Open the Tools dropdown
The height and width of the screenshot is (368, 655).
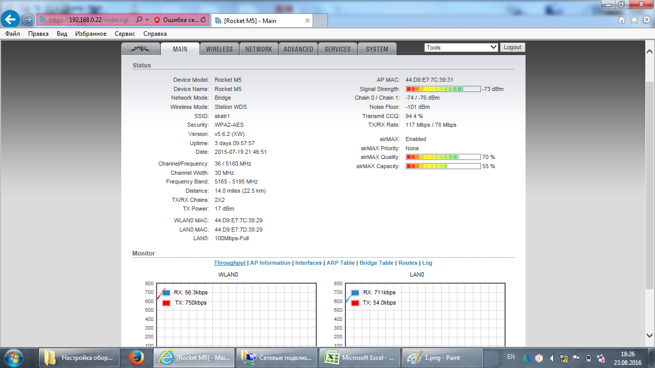(461, 47)
